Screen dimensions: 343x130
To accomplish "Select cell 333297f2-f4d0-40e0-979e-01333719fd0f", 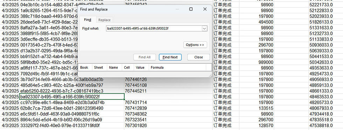I will (72, 125).
